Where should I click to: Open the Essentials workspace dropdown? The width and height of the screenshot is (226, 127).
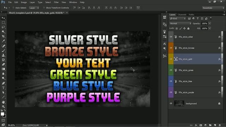click(x=213, y=8)
